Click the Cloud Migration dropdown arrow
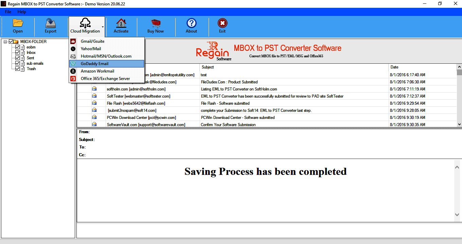Viewport: 462px width, 244px height. [x=103, y=26]
